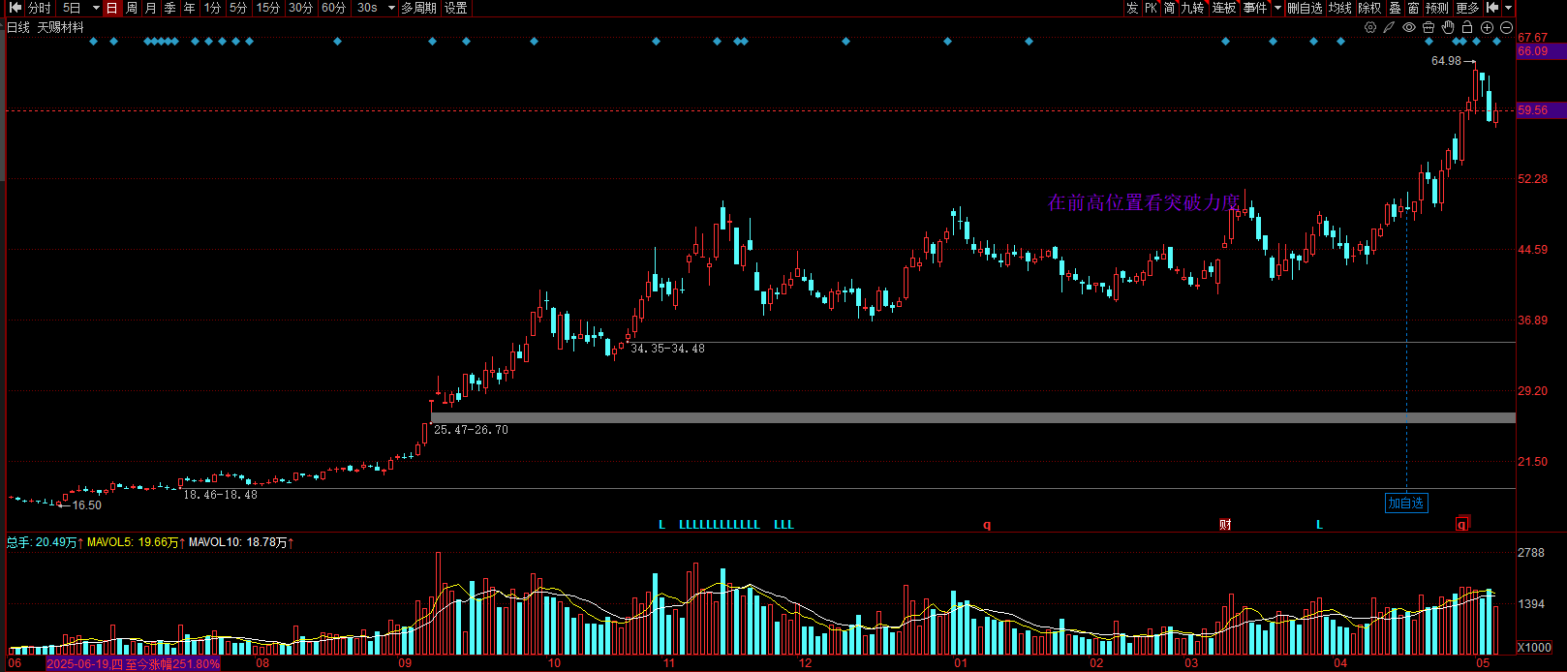
Task: Open the chart settings gear icon
Action: [x=1370, y=27]
